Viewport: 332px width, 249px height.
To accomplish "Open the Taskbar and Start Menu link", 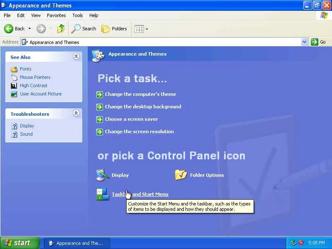I will pos(140,194).
